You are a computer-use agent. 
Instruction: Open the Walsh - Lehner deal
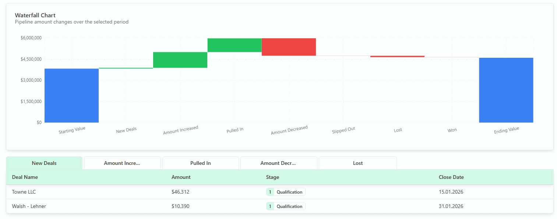tap(29, 206)
